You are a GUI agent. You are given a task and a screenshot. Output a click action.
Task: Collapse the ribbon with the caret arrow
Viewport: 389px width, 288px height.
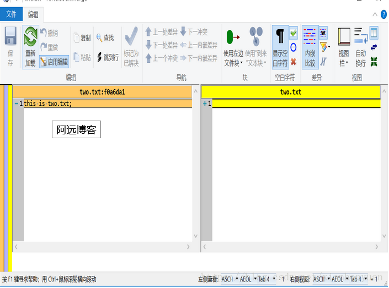375,15
